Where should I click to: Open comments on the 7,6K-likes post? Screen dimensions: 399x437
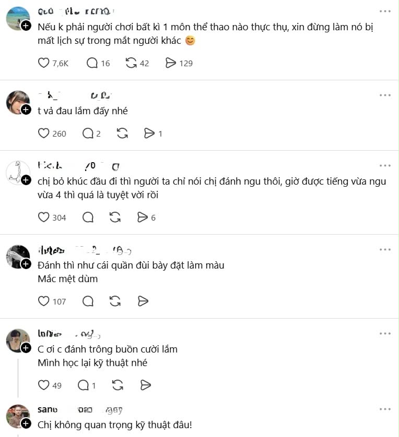[x=92, y=63]
